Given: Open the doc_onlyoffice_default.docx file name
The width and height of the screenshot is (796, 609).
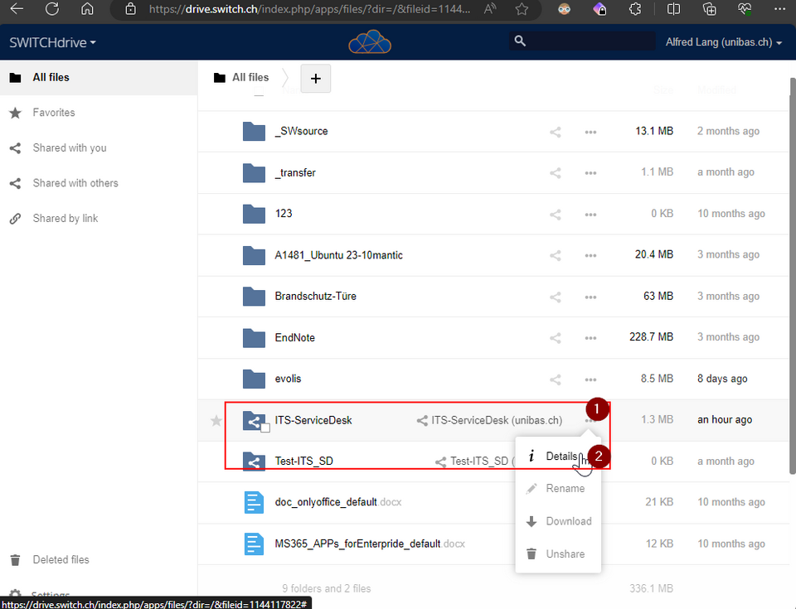Looking at the screenshot, I should [x=338, y=502].
